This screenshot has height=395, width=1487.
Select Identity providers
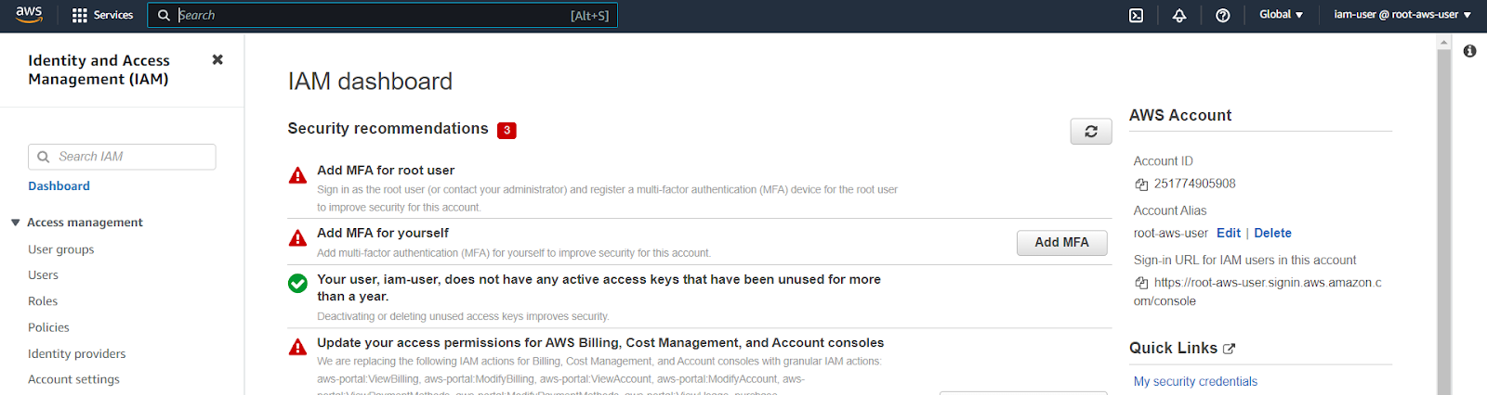(x=76, y=353)
